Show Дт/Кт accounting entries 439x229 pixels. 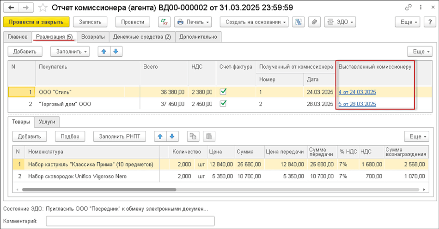tap(164, 22)
